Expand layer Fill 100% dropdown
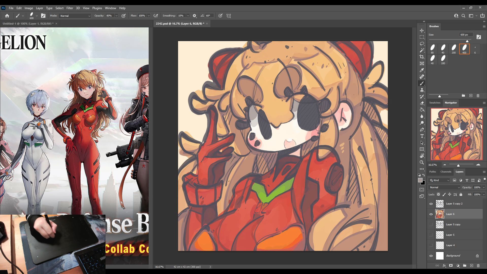 (484, 195)
